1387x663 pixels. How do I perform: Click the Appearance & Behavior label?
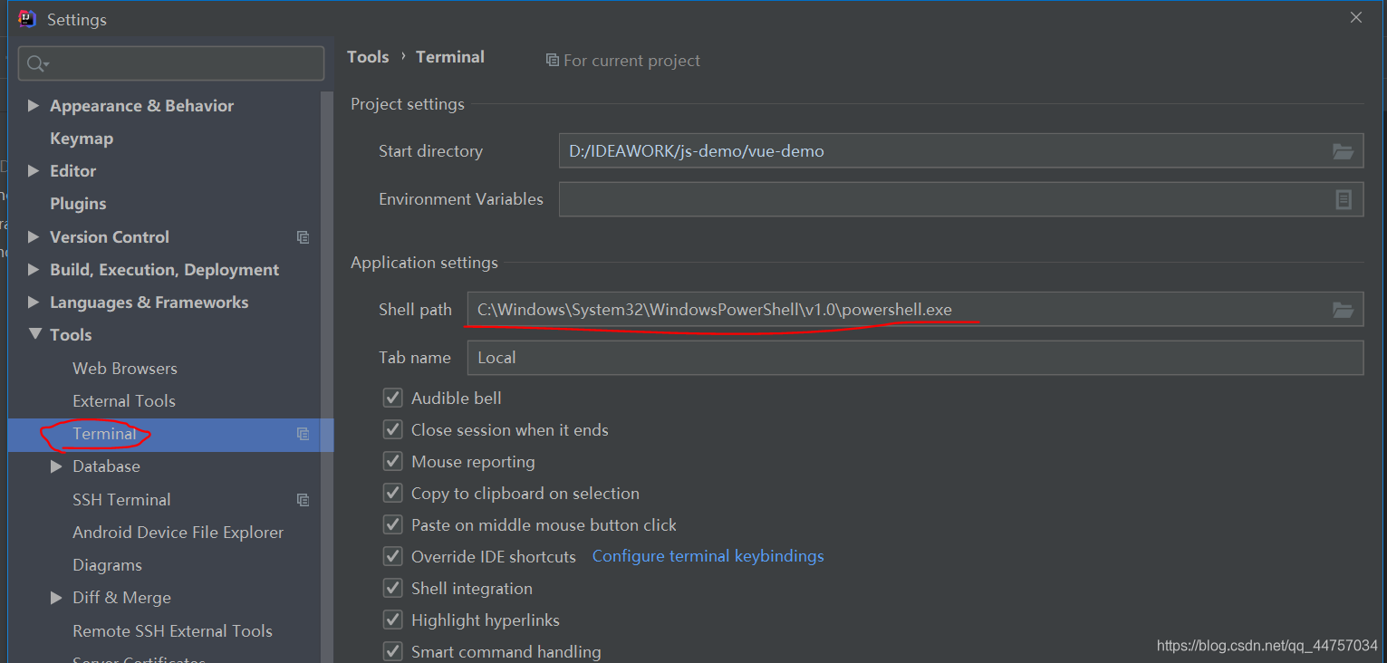click(141, 106)
